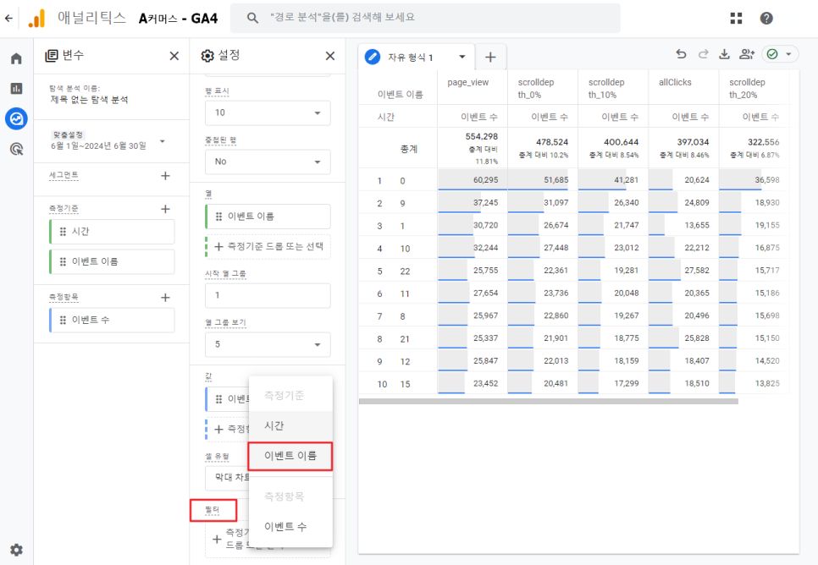818x565 pixels.
Task: Click the 제목 없는 탐색 분석 name
Action: tap(89, 100)
